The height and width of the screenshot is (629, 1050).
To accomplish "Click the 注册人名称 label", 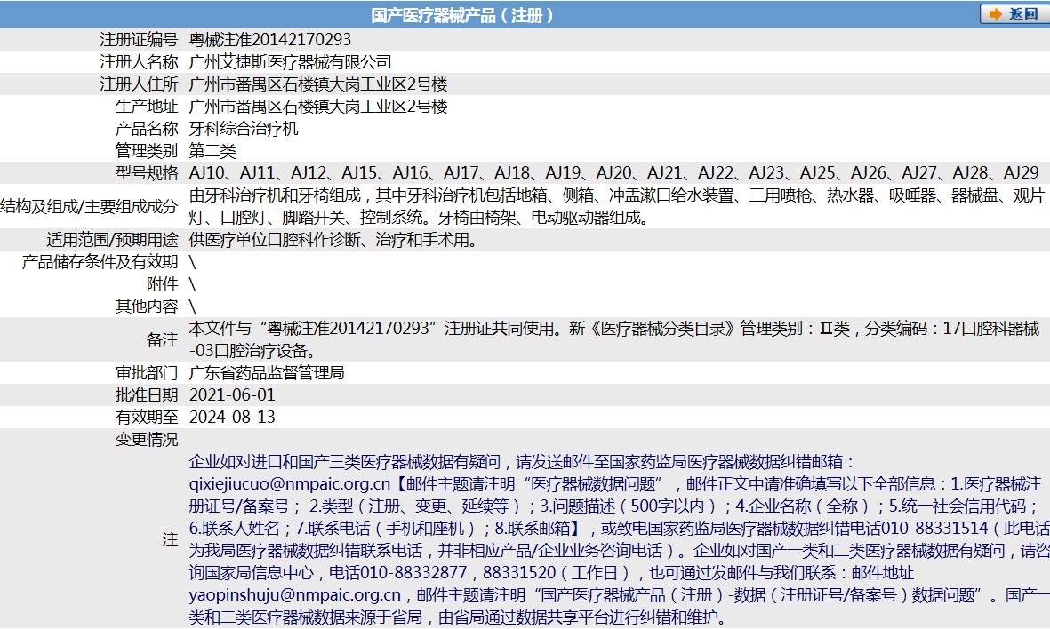I will click(x=139, y=61).
